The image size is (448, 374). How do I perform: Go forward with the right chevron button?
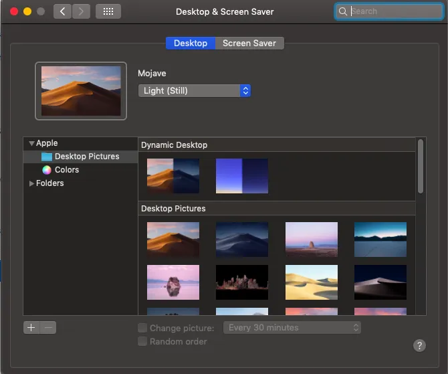81,11
